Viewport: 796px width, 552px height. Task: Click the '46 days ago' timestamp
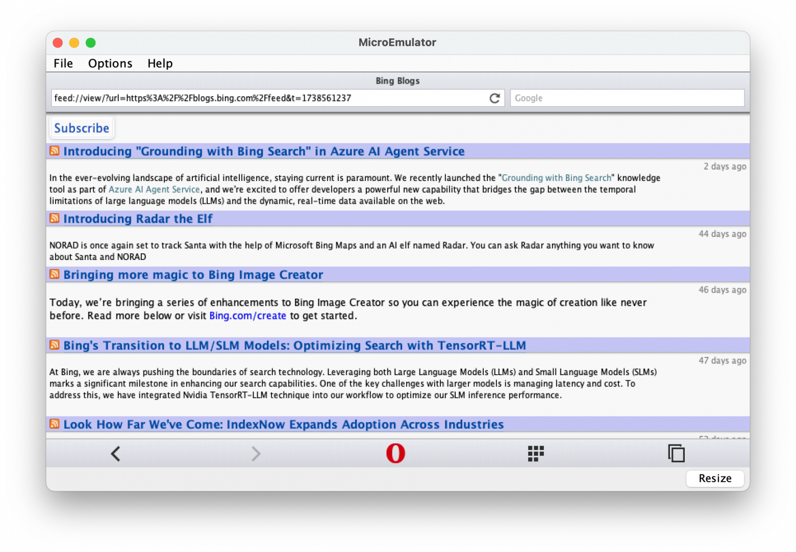(x=722, y=290)
